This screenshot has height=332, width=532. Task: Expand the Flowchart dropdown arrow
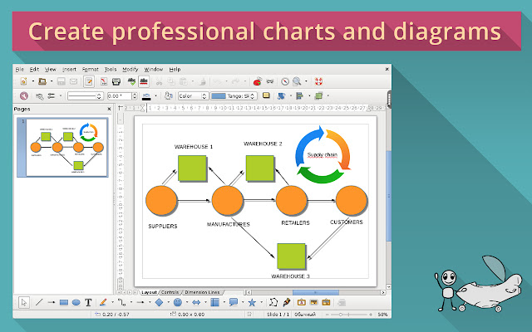pyautogui.click(x=224, y=302)
